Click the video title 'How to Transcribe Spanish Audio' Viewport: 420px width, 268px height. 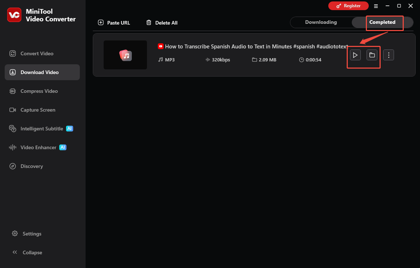pyautogui.click(x=256, y=46)
